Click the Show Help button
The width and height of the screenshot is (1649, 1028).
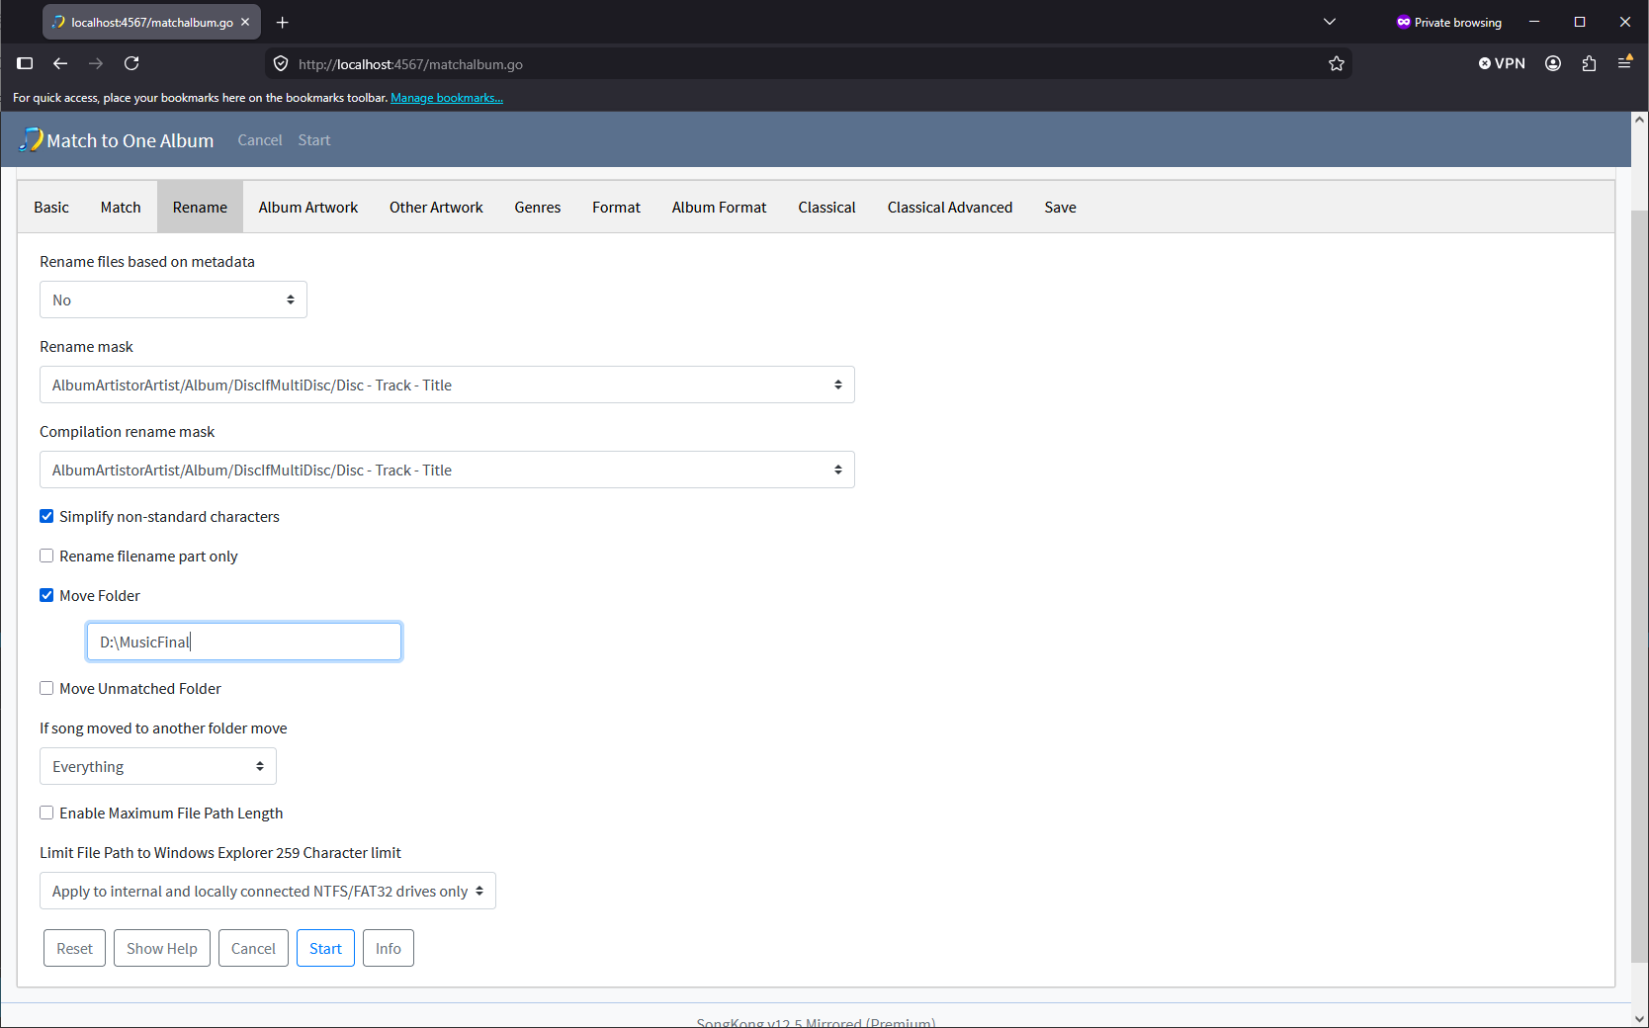pos(162,948)
